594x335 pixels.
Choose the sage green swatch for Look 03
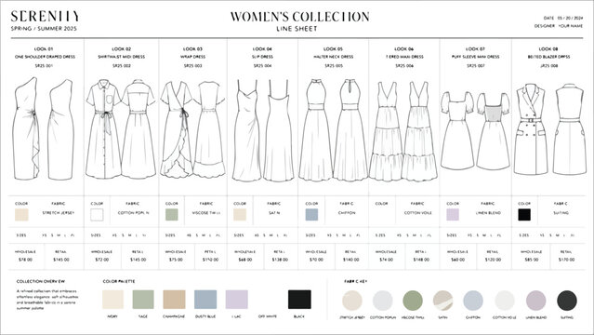tap(172, 215)
